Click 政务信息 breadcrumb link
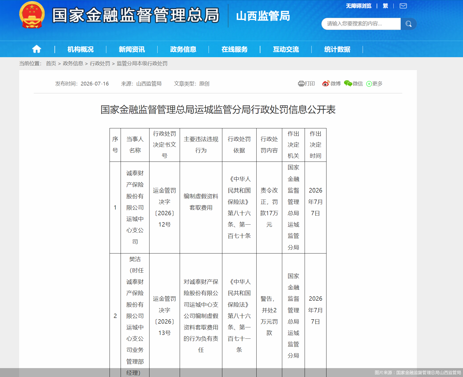Image resolution: width=463 pixels, height=377 pixels. pos(73,63)
